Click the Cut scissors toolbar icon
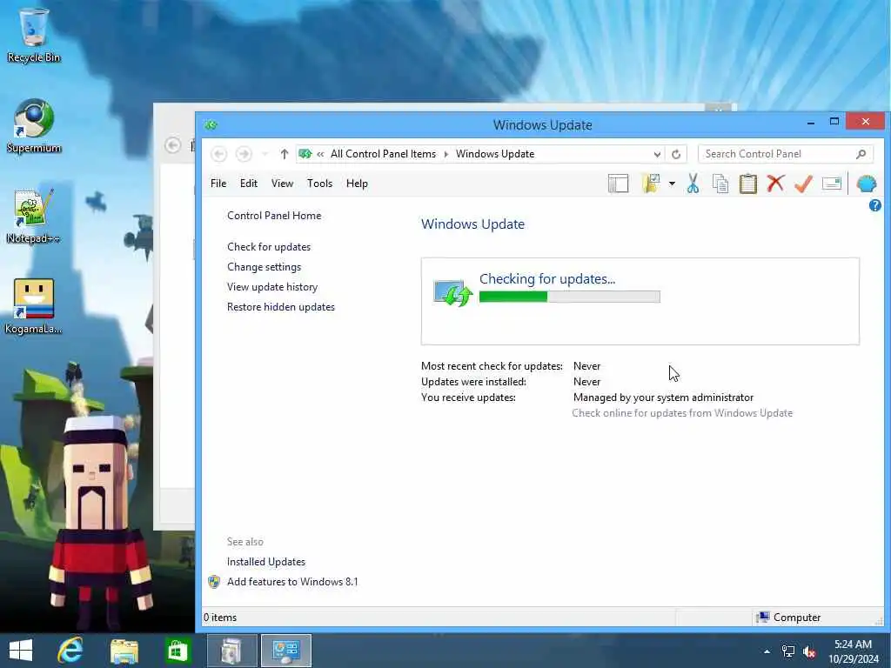Image resolution: width=891 pixels, height=668 pixels. [693, 184]
